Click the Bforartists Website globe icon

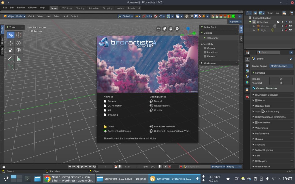point(151,126)
